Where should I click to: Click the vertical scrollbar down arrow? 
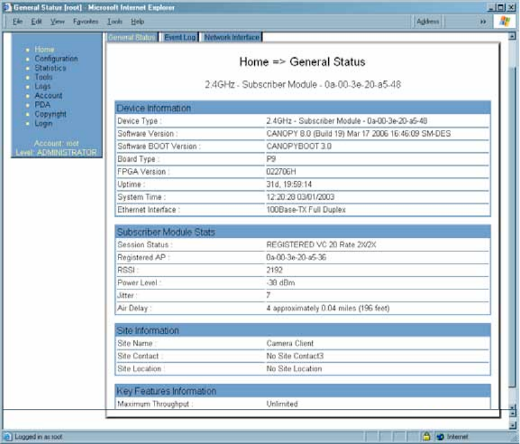coord(512,425)
